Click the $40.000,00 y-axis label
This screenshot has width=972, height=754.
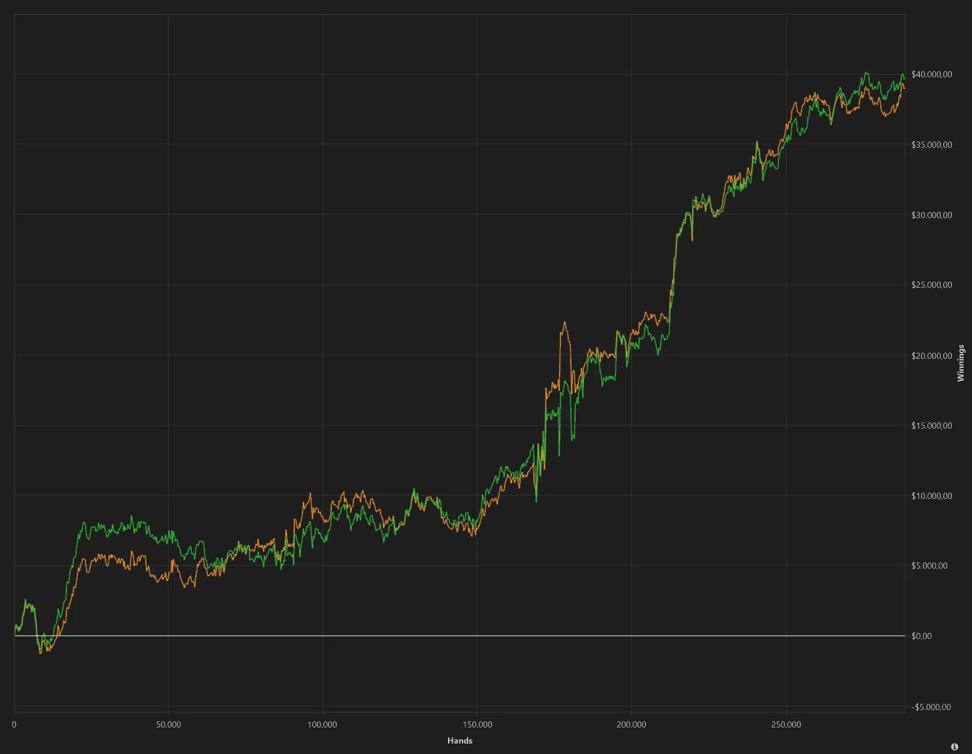click(932, 75)
